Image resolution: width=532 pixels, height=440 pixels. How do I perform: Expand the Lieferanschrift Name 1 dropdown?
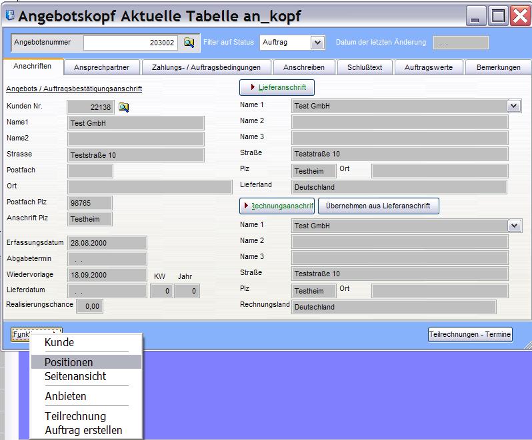pyautogui.click(x=514, y=106)
